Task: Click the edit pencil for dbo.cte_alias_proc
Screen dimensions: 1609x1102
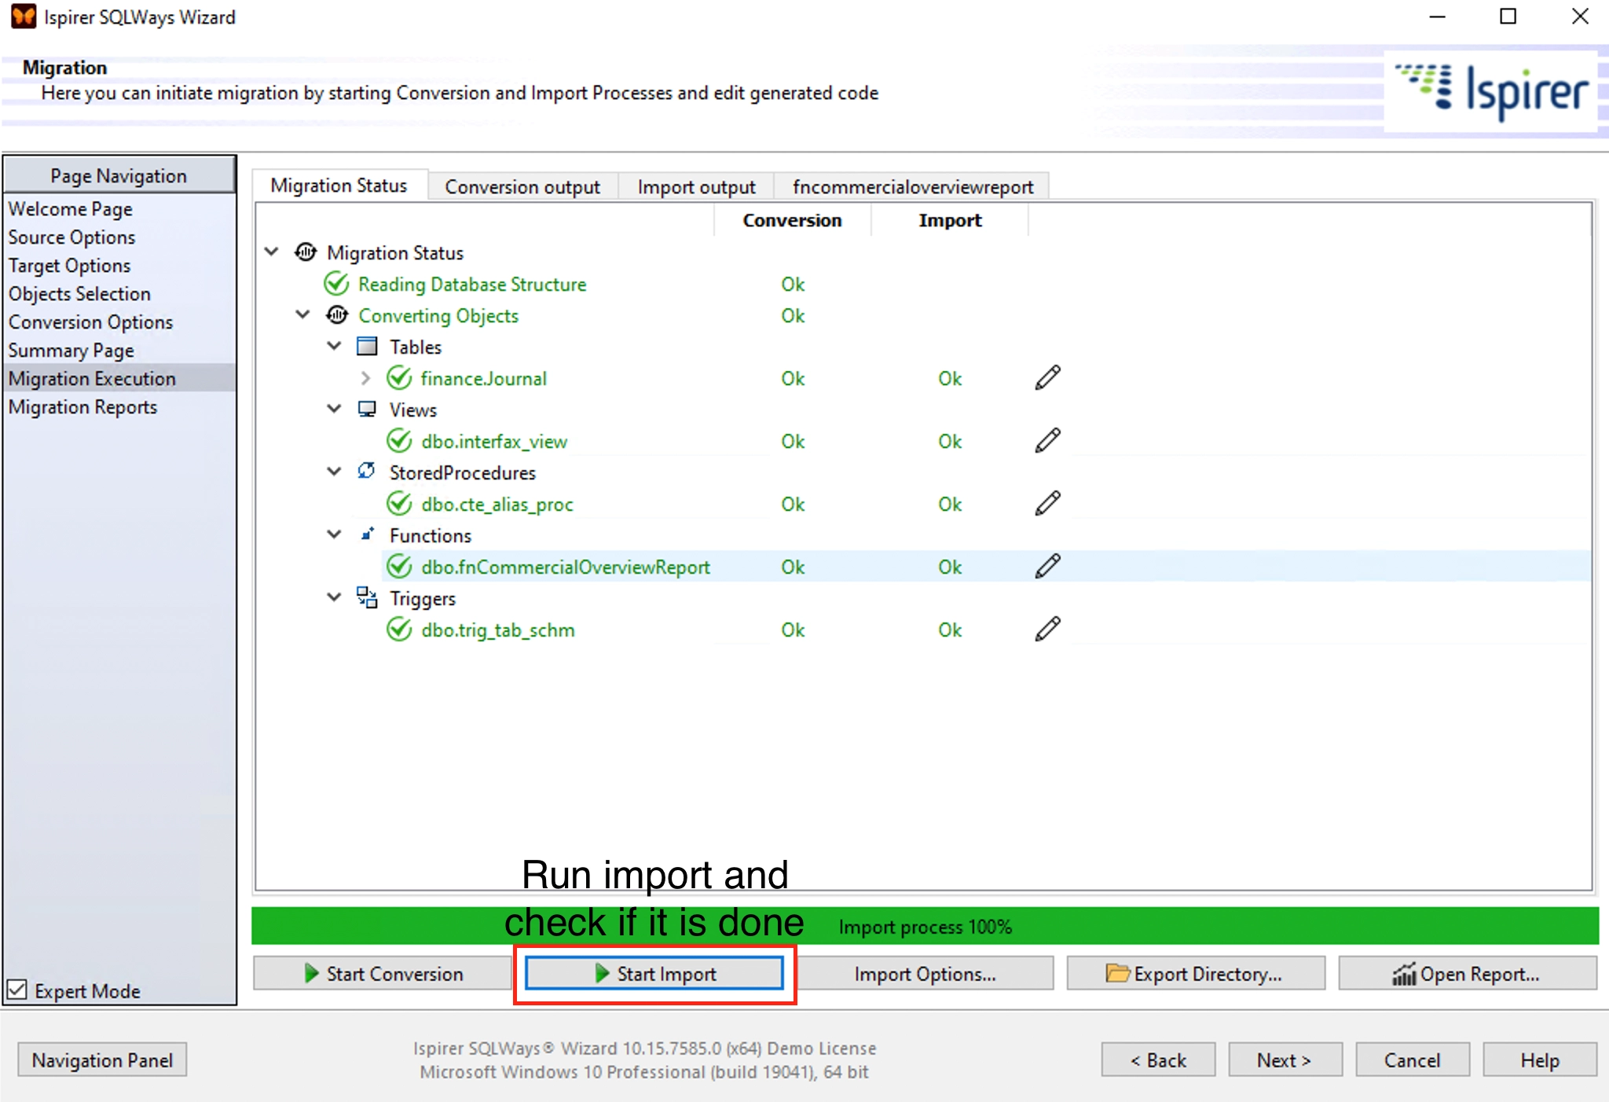Action: pos(1048,504)
